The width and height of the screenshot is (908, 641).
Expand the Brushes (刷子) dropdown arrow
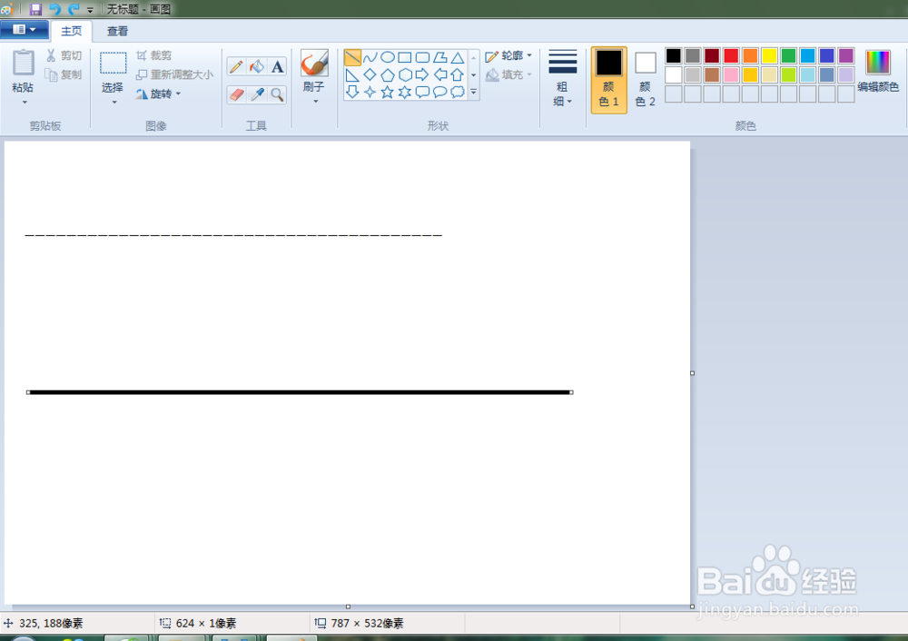click(316, 102)
